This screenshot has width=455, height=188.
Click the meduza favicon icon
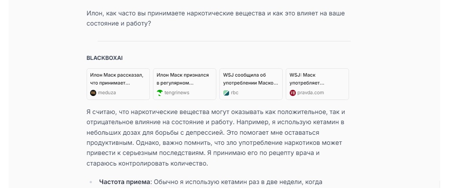[x=93, y=93]
